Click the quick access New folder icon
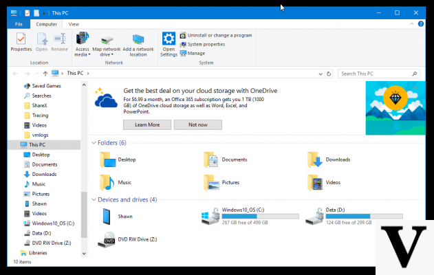 (36, 13)
